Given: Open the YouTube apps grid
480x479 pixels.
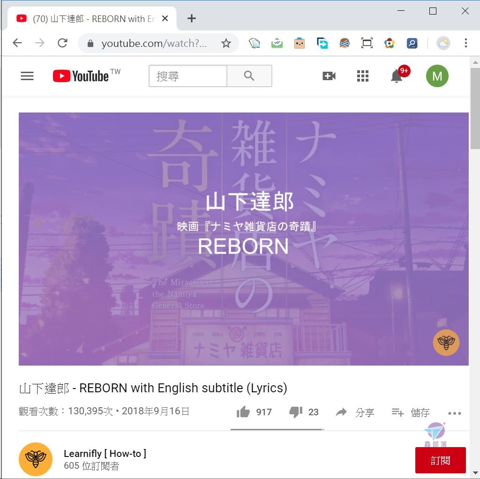Looking at the screenshot, I should tap(363, 76).
